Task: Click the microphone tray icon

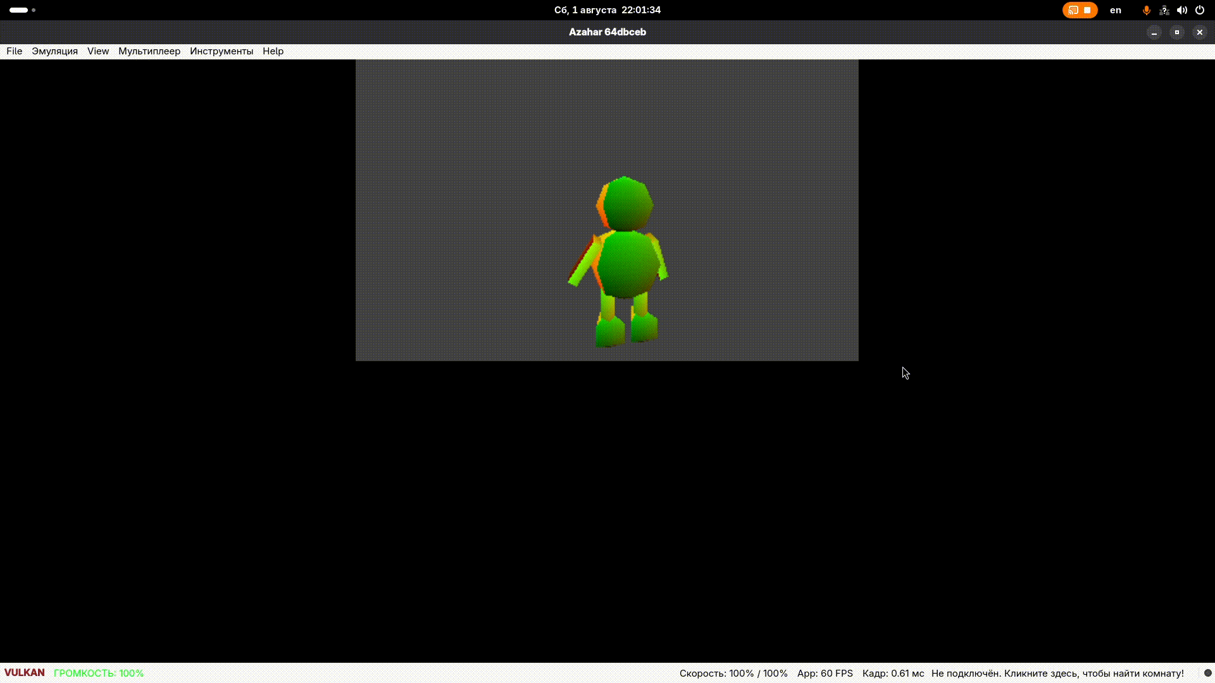Action: (x=1146, y=10)
